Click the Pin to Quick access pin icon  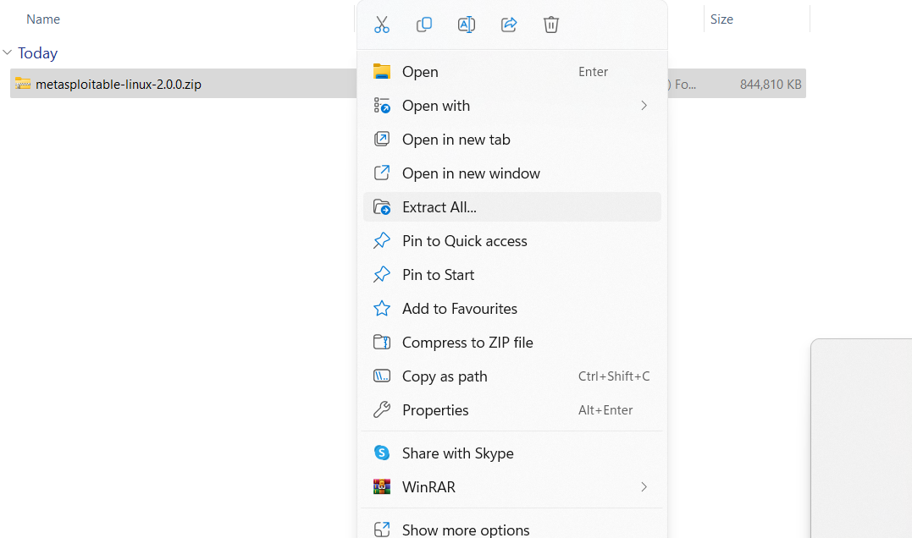382,240
